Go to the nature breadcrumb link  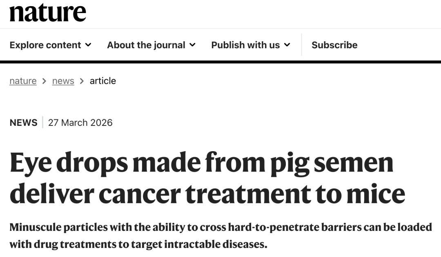click(23, 81)
